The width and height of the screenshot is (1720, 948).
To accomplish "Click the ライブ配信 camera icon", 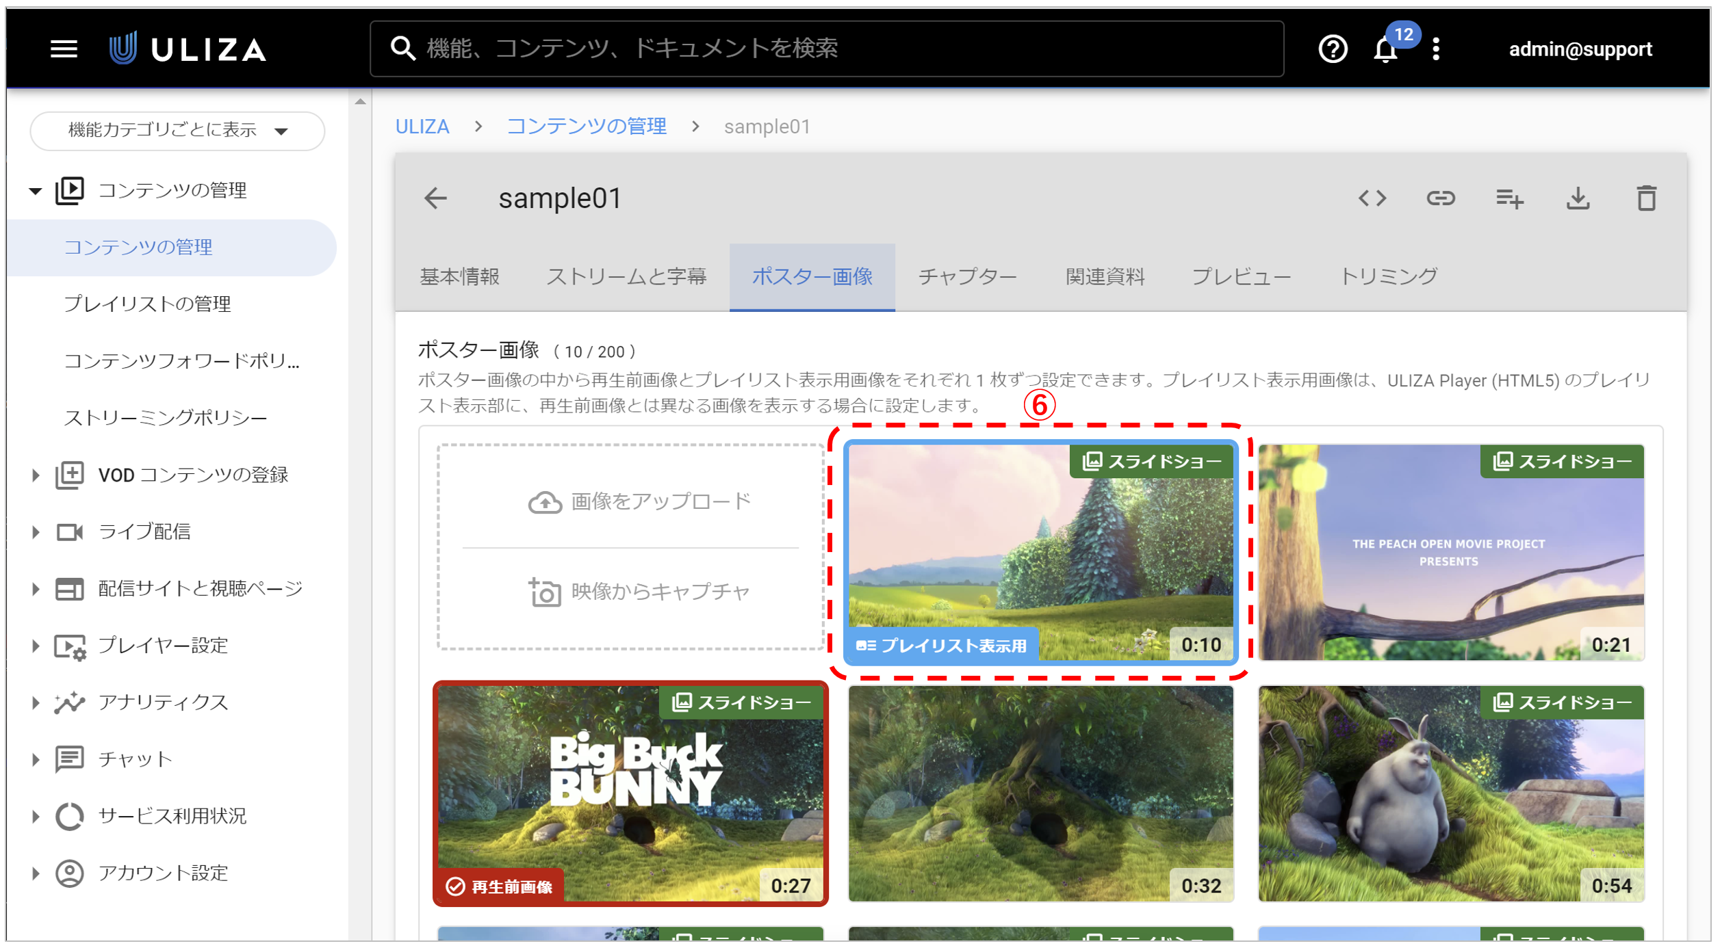I will [70, 532].
